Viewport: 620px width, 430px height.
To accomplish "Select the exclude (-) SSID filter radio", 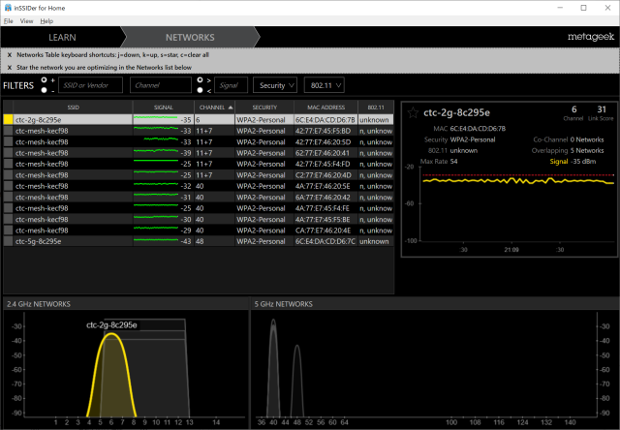I will click(x=44, y=90).
